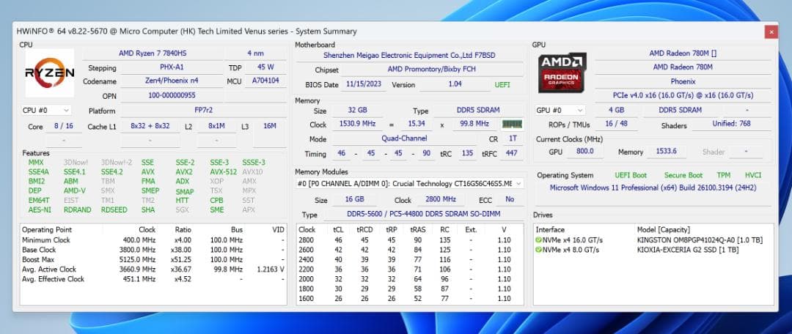Click the tRCD column header
Image resolution: width=792 pixels, height=334 pixels.
coord(364,229)
